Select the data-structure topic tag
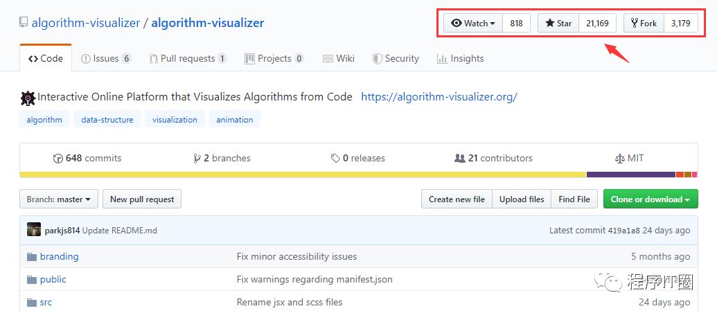The width and height of the screenshot is (717, 313). tap(107, 120)
